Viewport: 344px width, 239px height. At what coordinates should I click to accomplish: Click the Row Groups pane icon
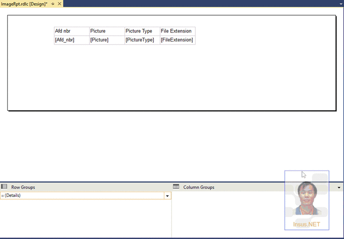[4, 187]
